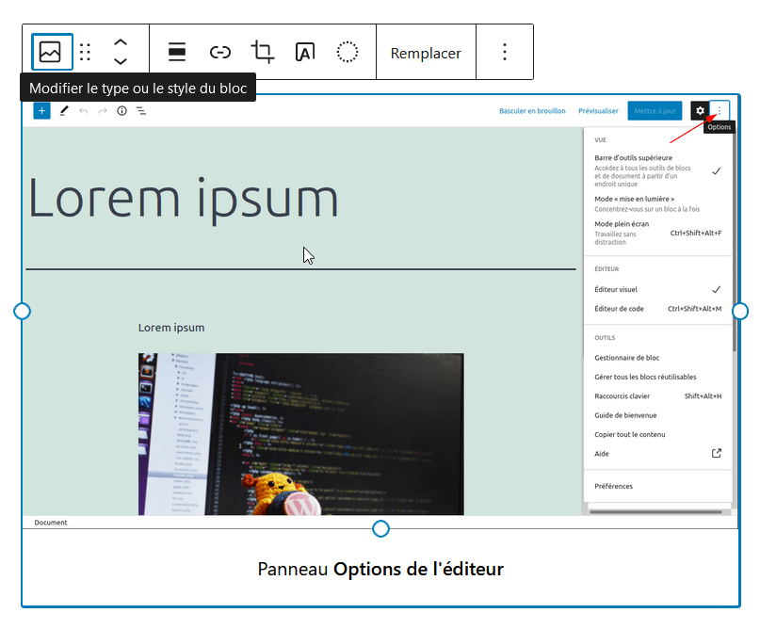Open Raccourcis clavier menu item
Image resolution: width=760 pixels, height=629 pixels.
point(657,395)
